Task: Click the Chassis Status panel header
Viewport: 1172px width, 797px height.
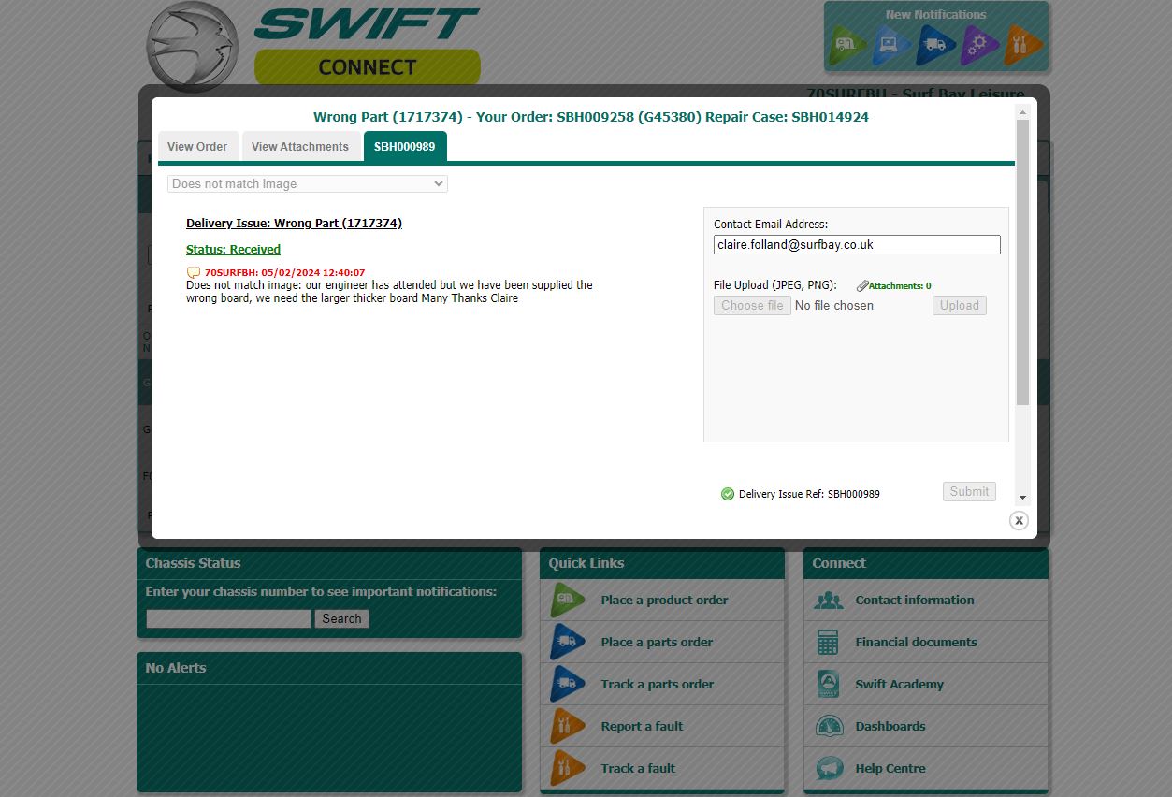Action: pos(329,563)
